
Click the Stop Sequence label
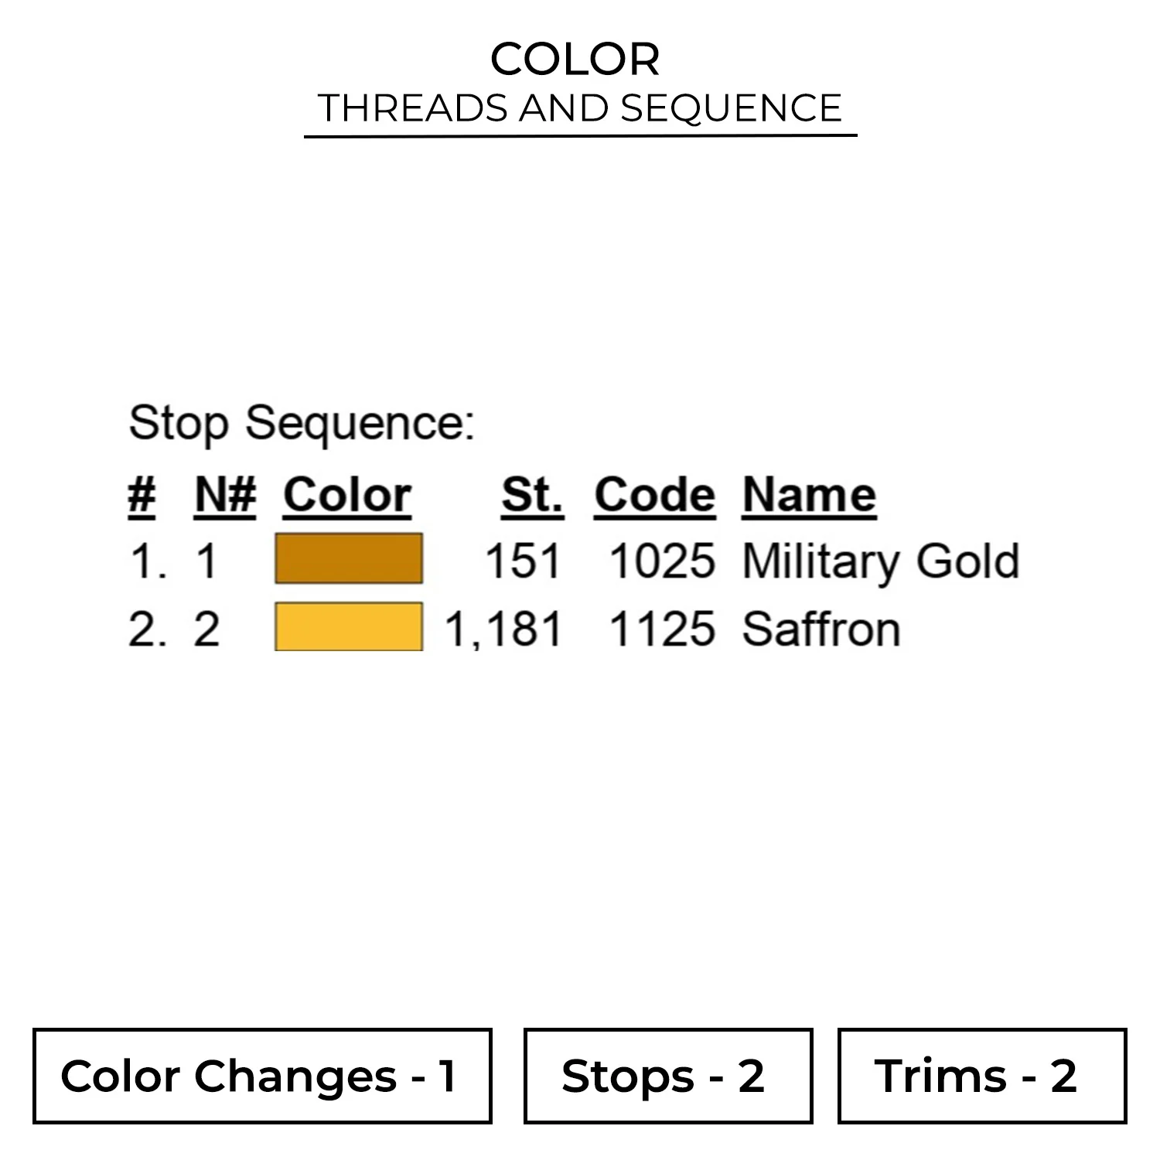tap(302, 423)
